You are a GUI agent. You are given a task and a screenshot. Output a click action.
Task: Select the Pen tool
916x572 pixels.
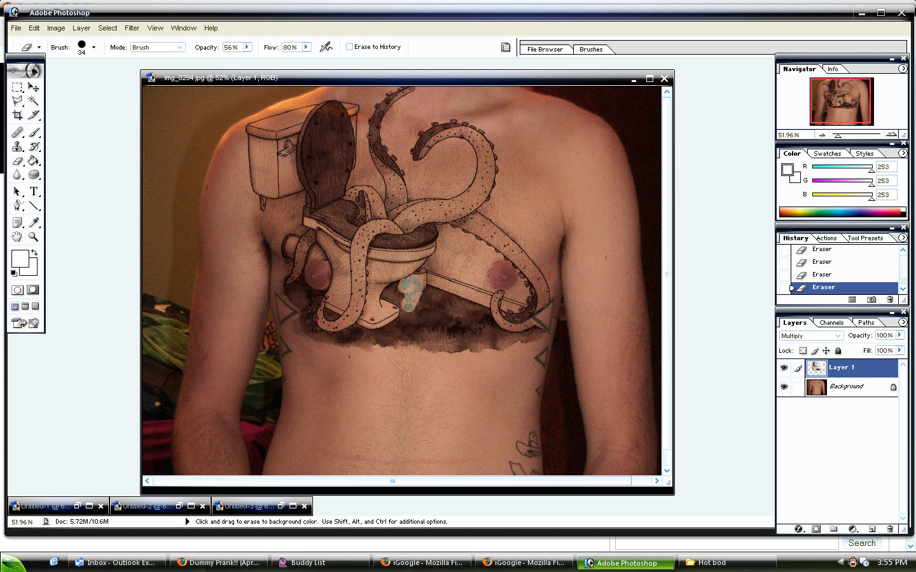(x=17, y=205)
